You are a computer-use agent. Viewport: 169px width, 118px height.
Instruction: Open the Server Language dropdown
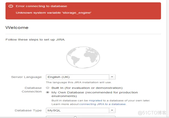coord(80,77)
